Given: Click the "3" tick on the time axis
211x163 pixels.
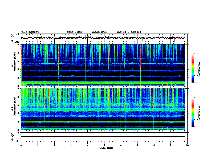Looking at the screenshot, I should coord(71,145).
